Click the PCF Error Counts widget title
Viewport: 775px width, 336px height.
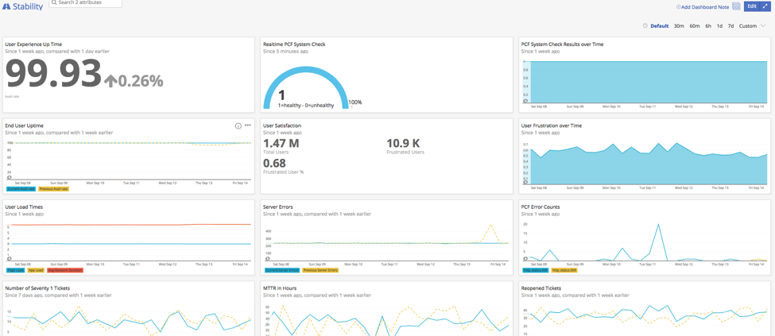pos(541,207)
